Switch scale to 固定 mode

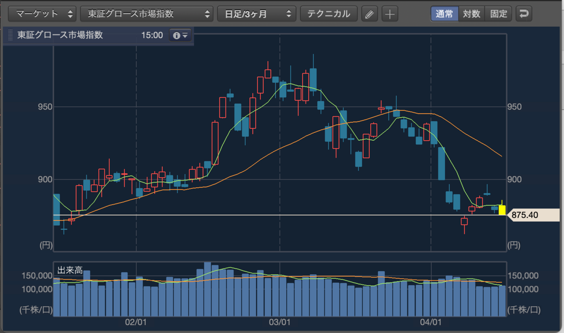[x=498, y=14]
